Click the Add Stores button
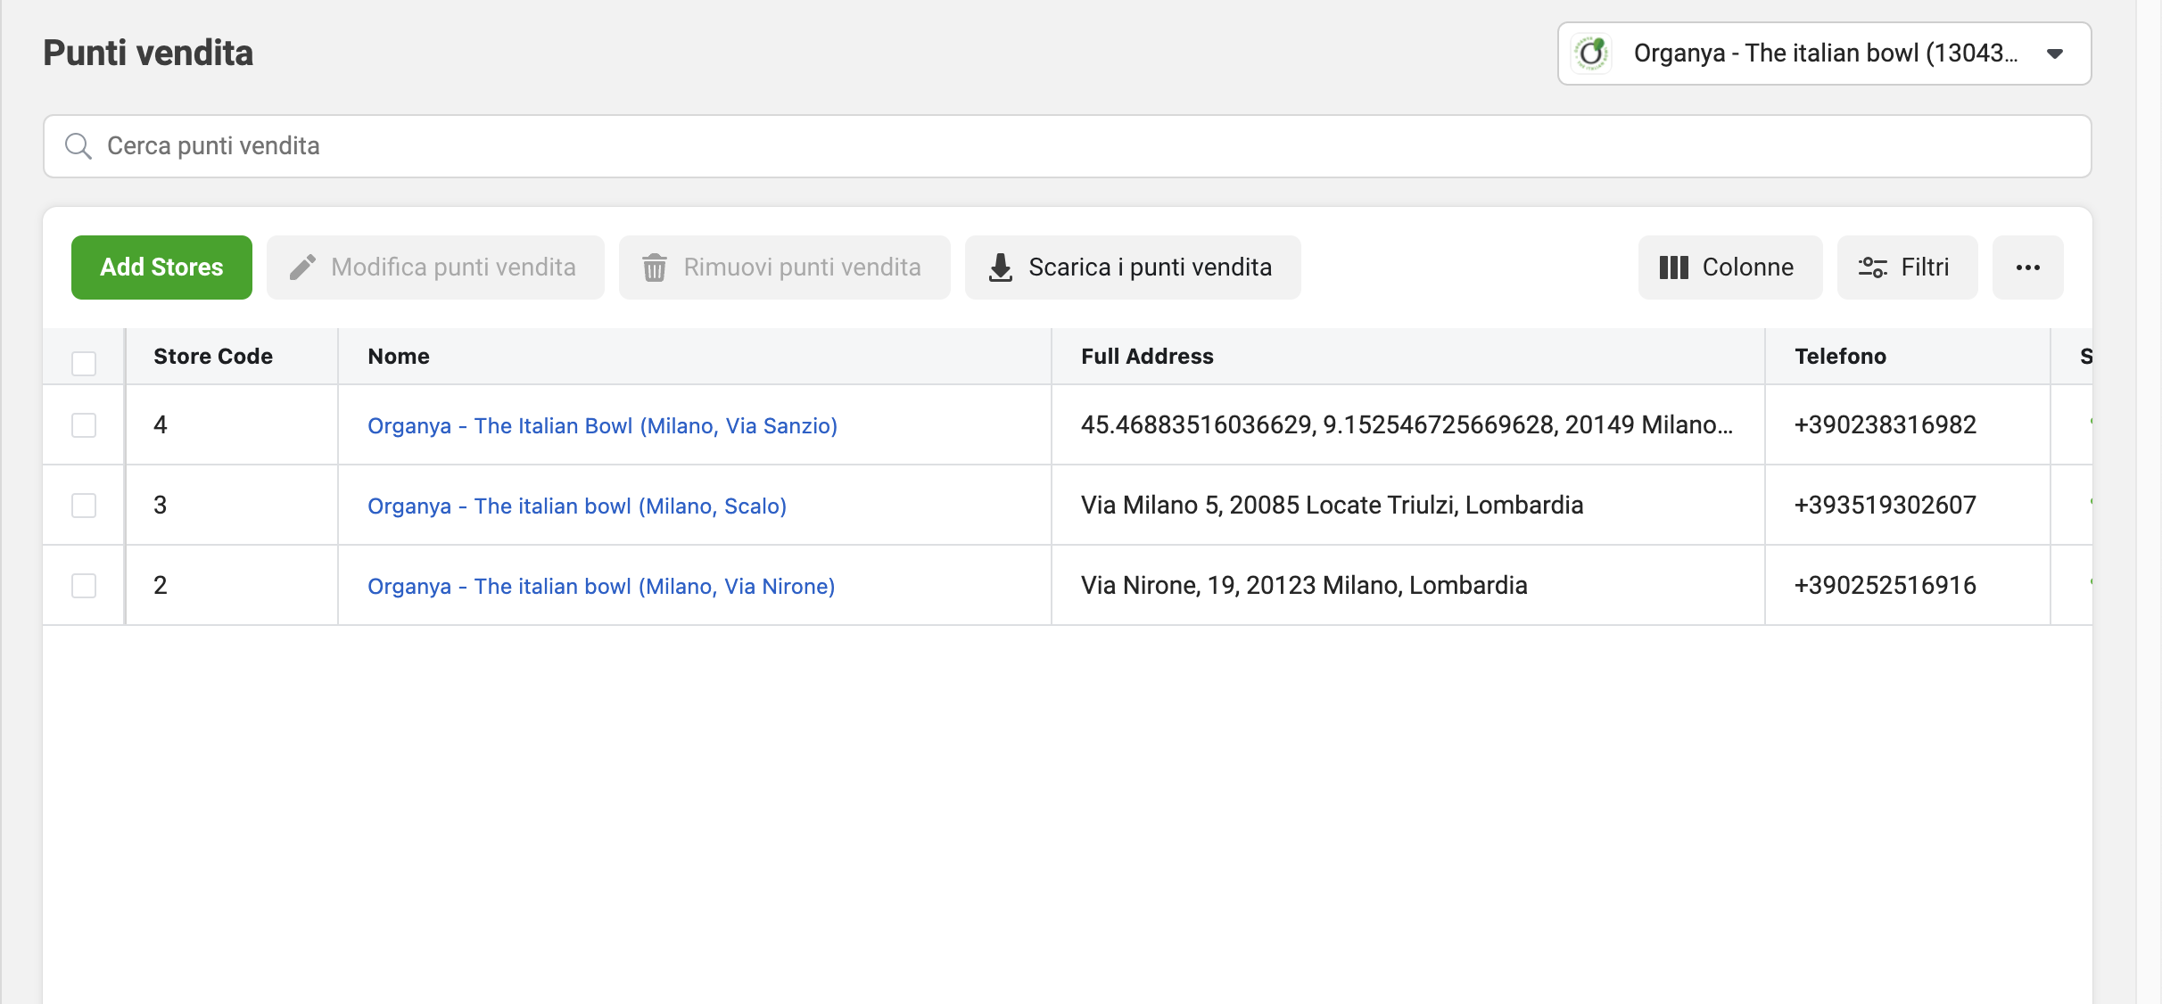The width and height of the screenshot is (2162, 1004). (x=161, y=267)
